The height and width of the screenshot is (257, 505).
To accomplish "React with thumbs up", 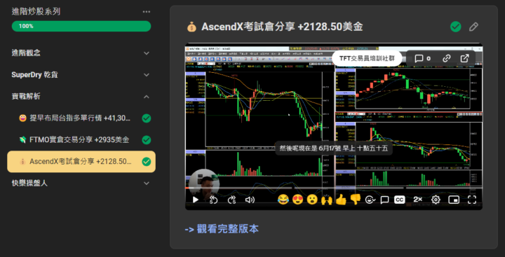I will (x=341, y=200).
